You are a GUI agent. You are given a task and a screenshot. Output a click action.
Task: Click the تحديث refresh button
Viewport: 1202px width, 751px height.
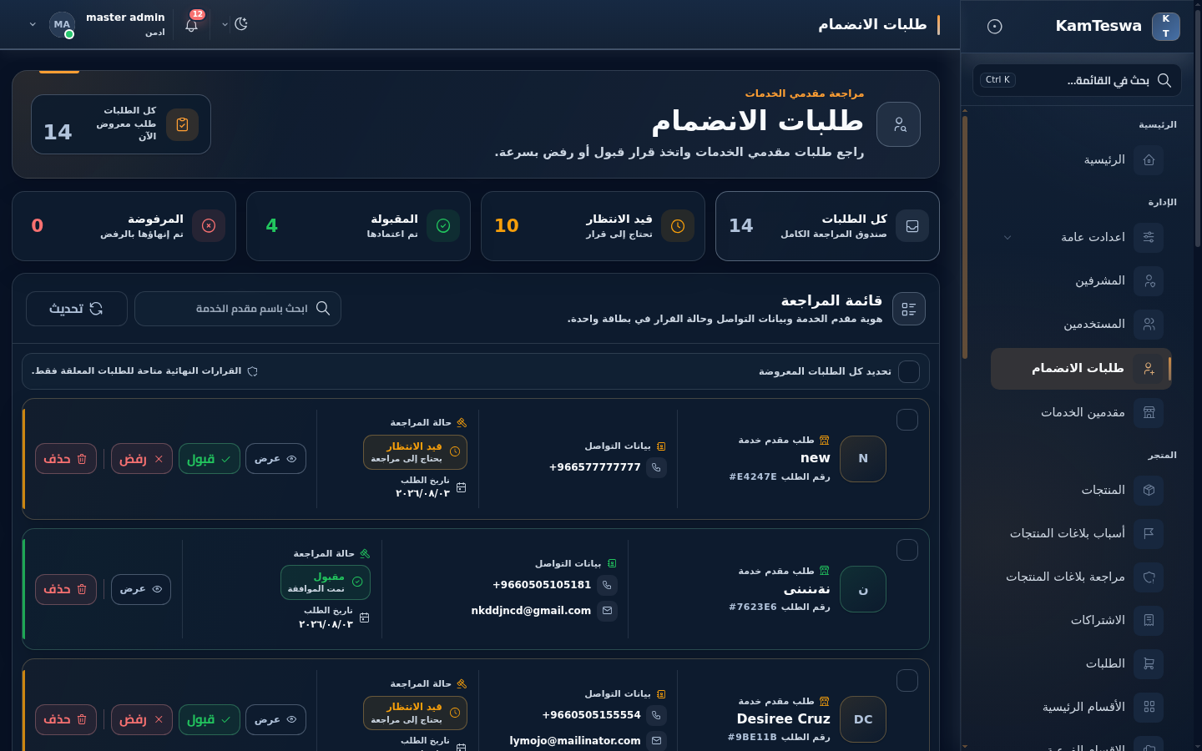77,309
